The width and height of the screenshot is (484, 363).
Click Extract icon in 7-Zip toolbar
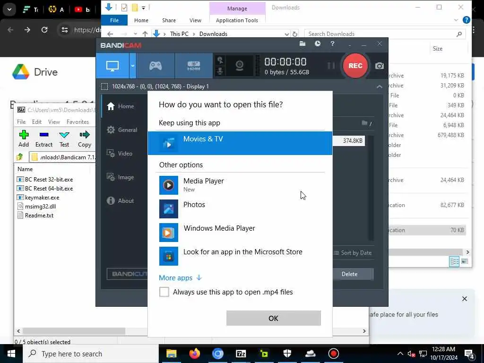pos(44,138)
